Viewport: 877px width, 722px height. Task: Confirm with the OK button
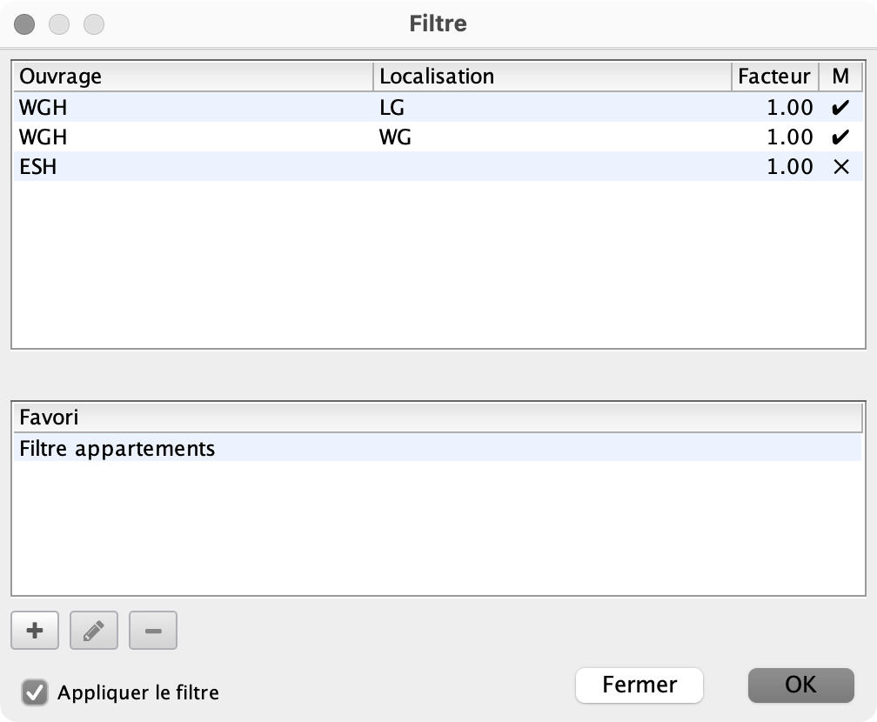pos(800,685)
